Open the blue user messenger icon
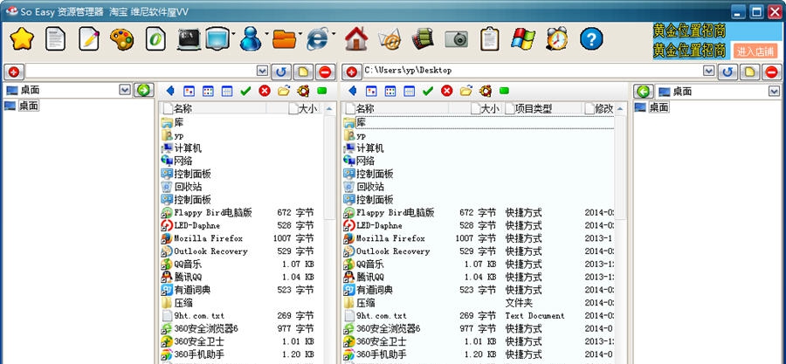This screenshot has height=364, width=786. click(250, 39)
